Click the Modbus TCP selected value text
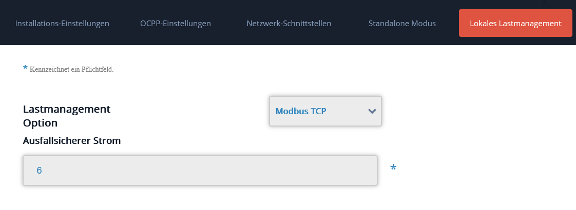The image size is (576, 210). [x=301, y=111]
